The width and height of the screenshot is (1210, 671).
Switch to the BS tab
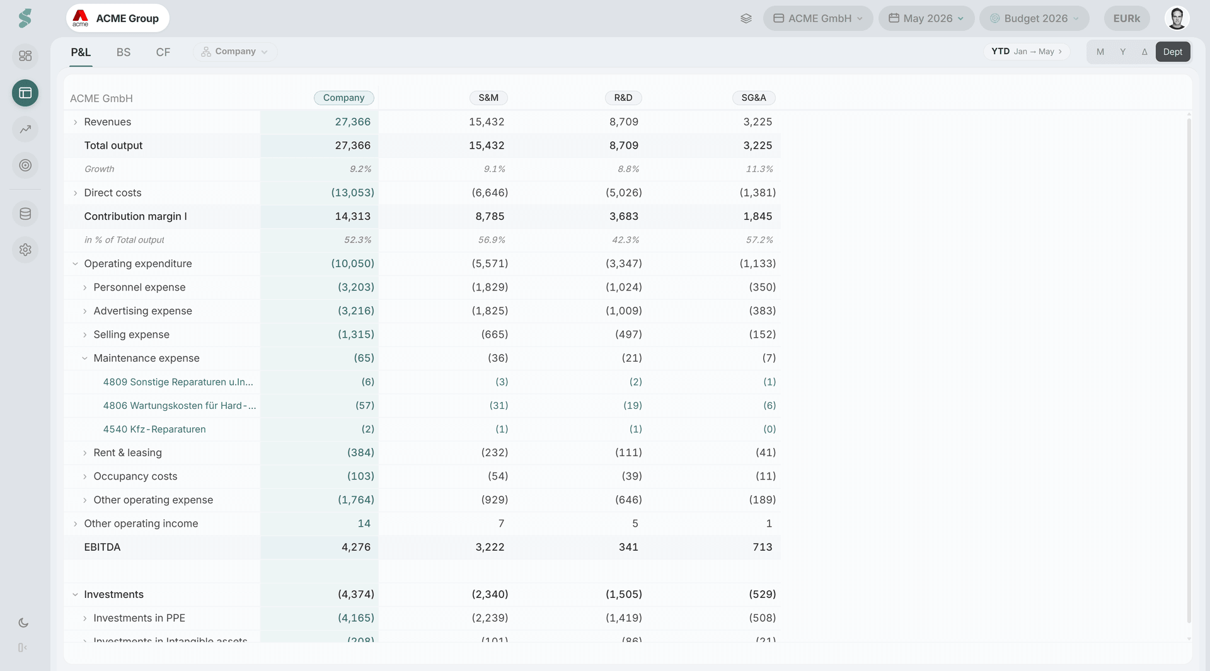pyautogui.click(x=124, y=52)
